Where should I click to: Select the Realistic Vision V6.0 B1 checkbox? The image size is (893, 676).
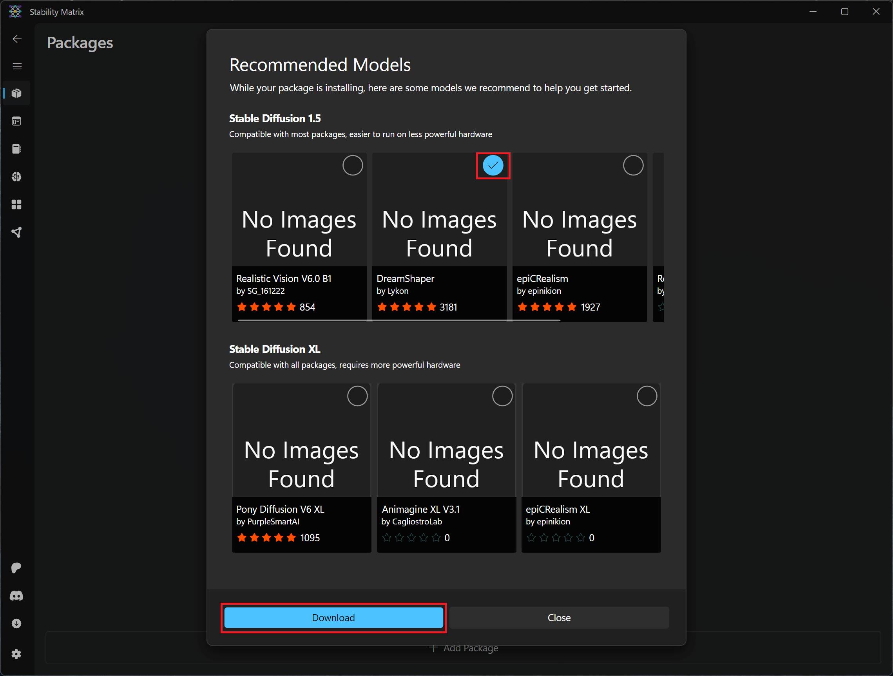pos(352,165)
